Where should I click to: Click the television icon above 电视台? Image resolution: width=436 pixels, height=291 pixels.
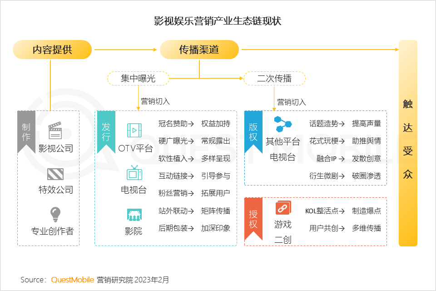click(x=134, y=173)
